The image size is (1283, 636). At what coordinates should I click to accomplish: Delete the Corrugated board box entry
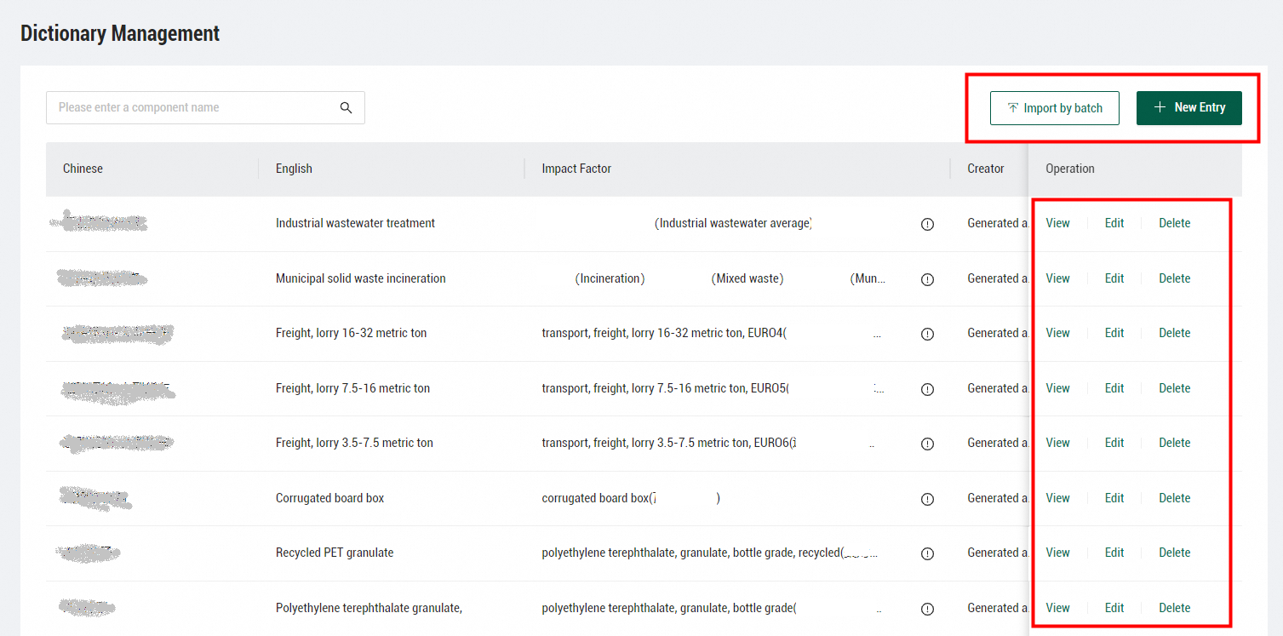tap(1174, 498)
